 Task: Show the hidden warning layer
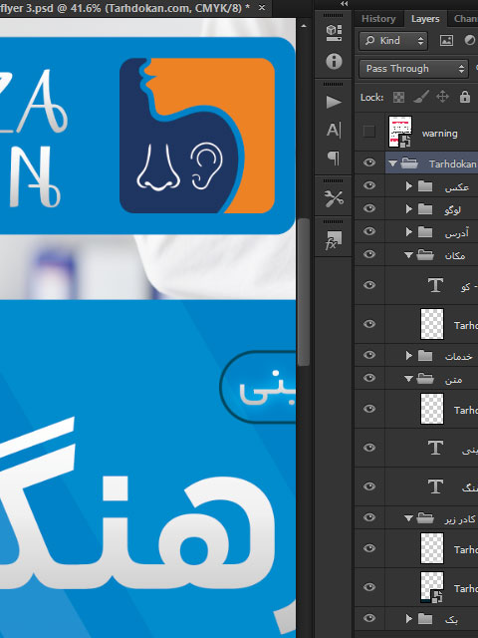[369, 132]
